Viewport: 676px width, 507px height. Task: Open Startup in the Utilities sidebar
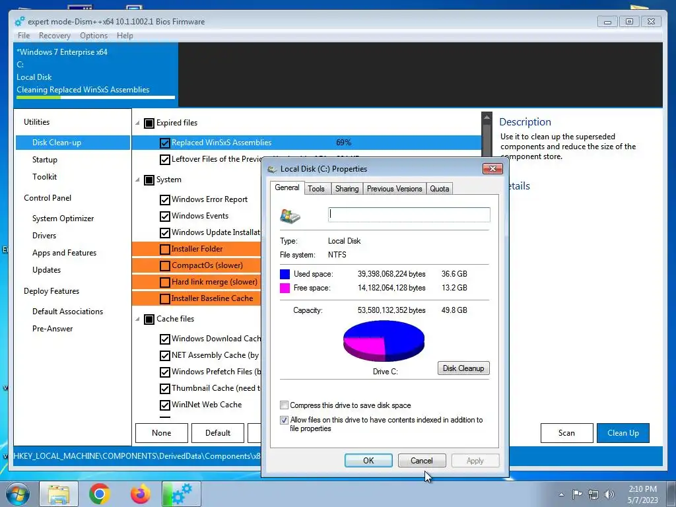[x=45, y=160]
